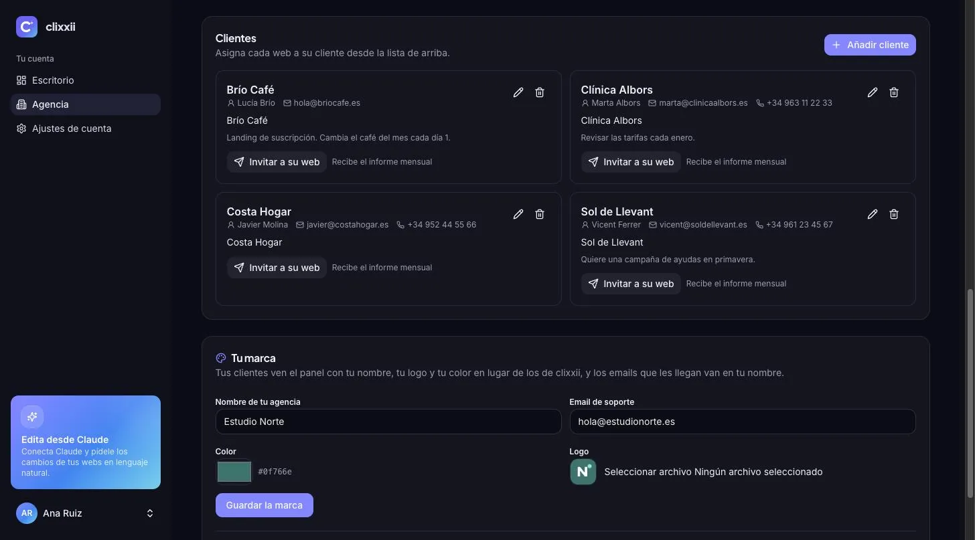Click the Email de soporte field
Image resolution: width=975 pixels, height=540 pixels.
(x=743, y=422)
